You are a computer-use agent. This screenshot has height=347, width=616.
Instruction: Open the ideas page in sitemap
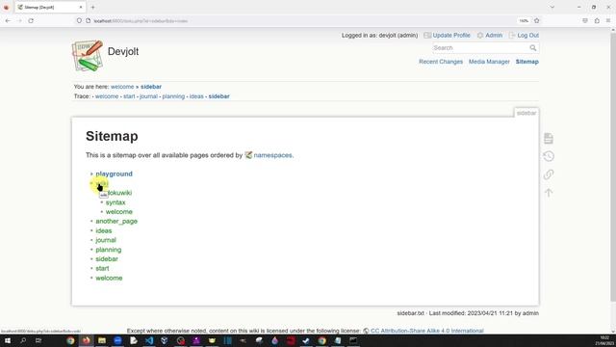(x=104, y=230)
